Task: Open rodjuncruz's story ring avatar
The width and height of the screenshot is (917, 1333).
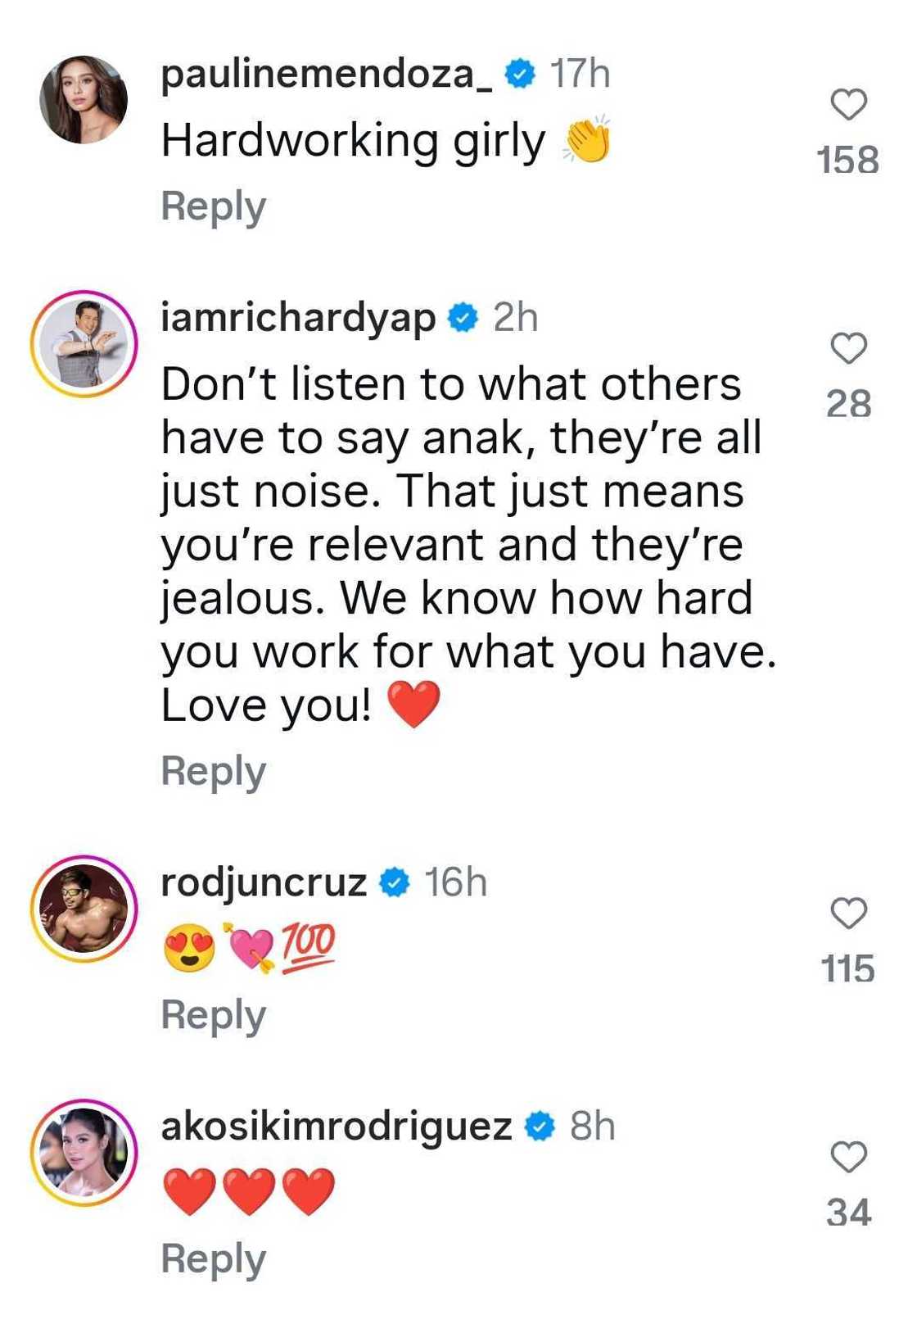Action: coord(84,909)
